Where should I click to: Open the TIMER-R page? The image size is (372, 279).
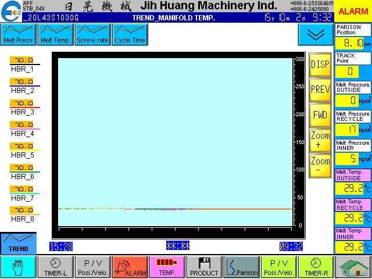[x=316, y=267]
